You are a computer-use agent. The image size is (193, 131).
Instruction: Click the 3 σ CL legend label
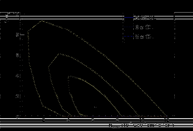144,27
